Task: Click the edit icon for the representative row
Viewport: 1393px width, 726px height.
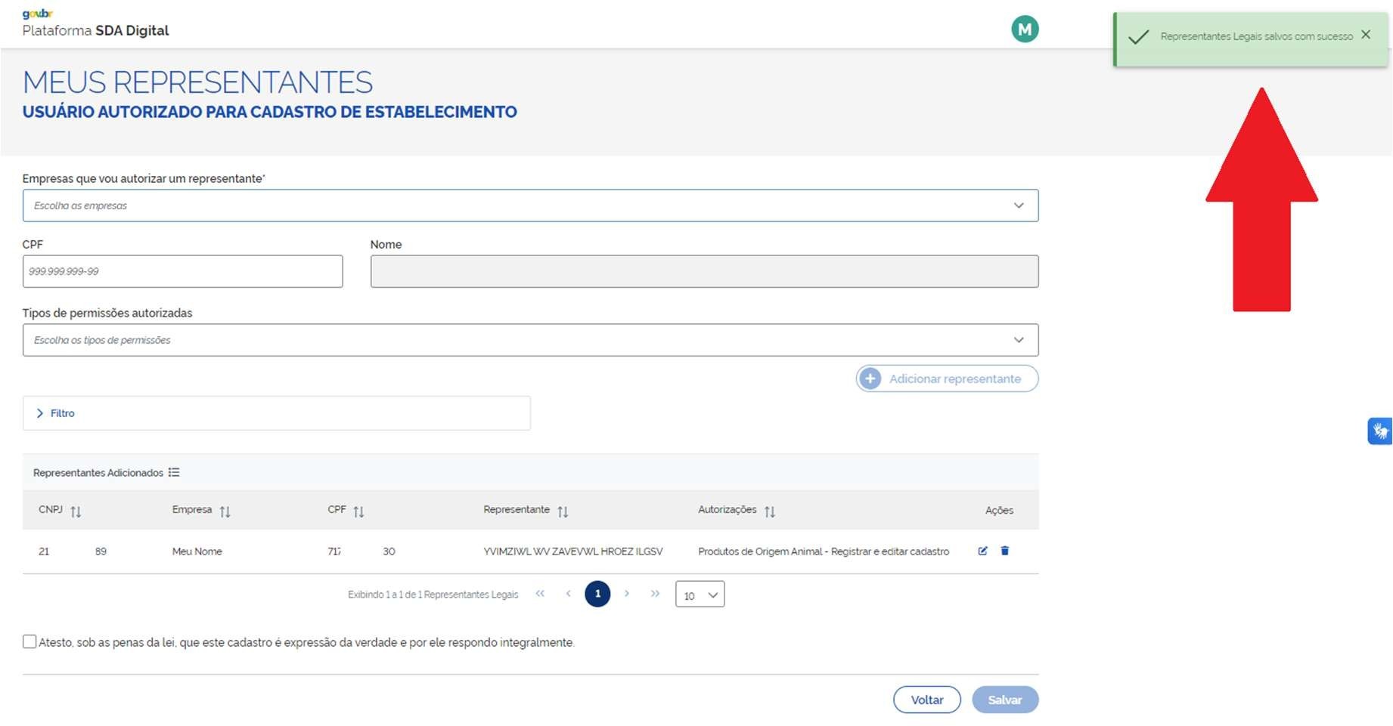Action: [x=982, y=551]
